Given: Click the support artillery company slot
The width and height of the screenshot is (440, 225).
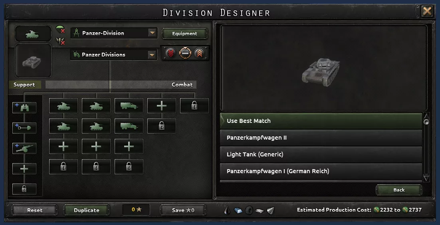Looking at the screenshot, I should 24,148.
